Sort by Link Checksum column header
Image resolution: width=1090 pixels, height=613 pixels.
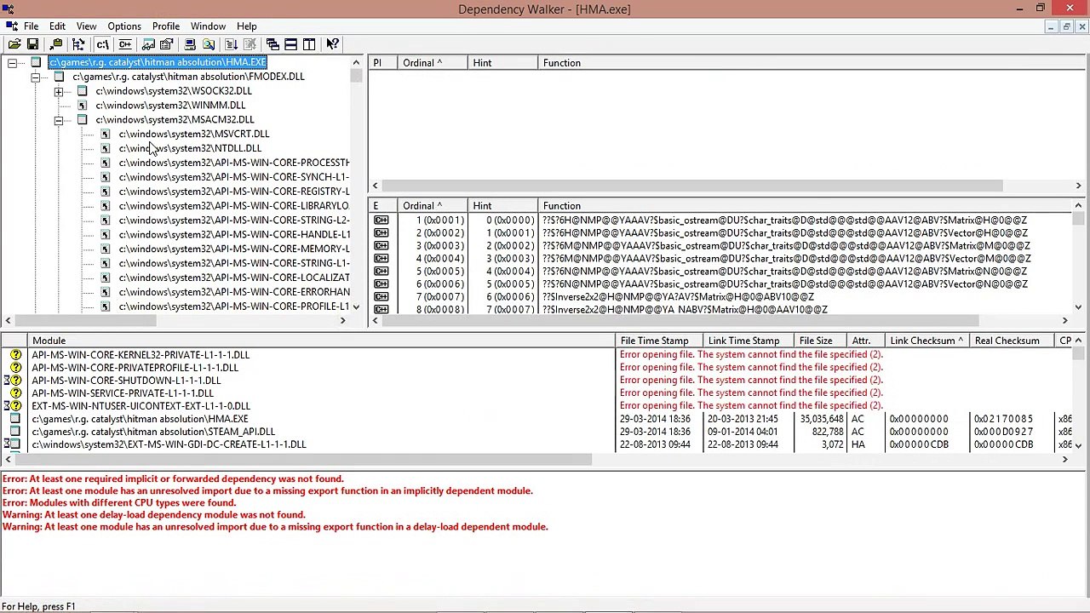(926, 341)
